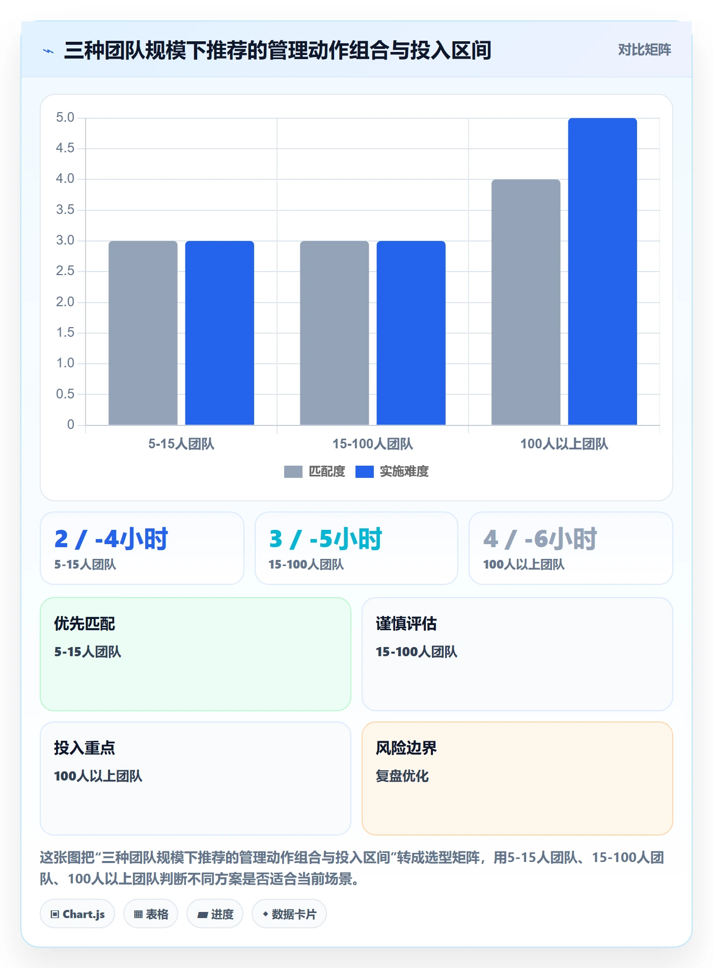713x968 pixels.
Task: Toggle the gray 匹配度 legend swatch
Action: coord(293,472)
